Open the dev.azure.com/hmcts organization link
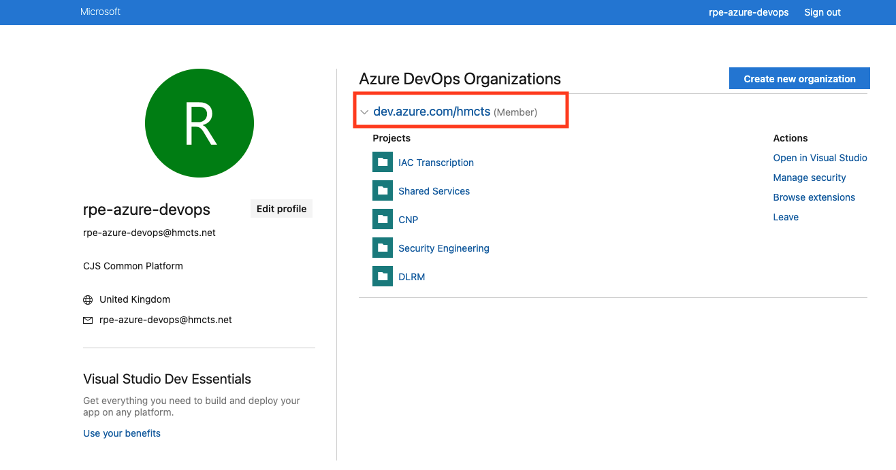The height and width of the screenshot is (470, 896). pos(432,112)
